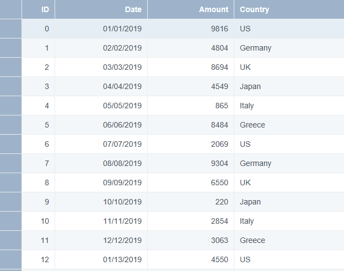
Task: Click Country cell UK in row 8
Action: point(289,182)
